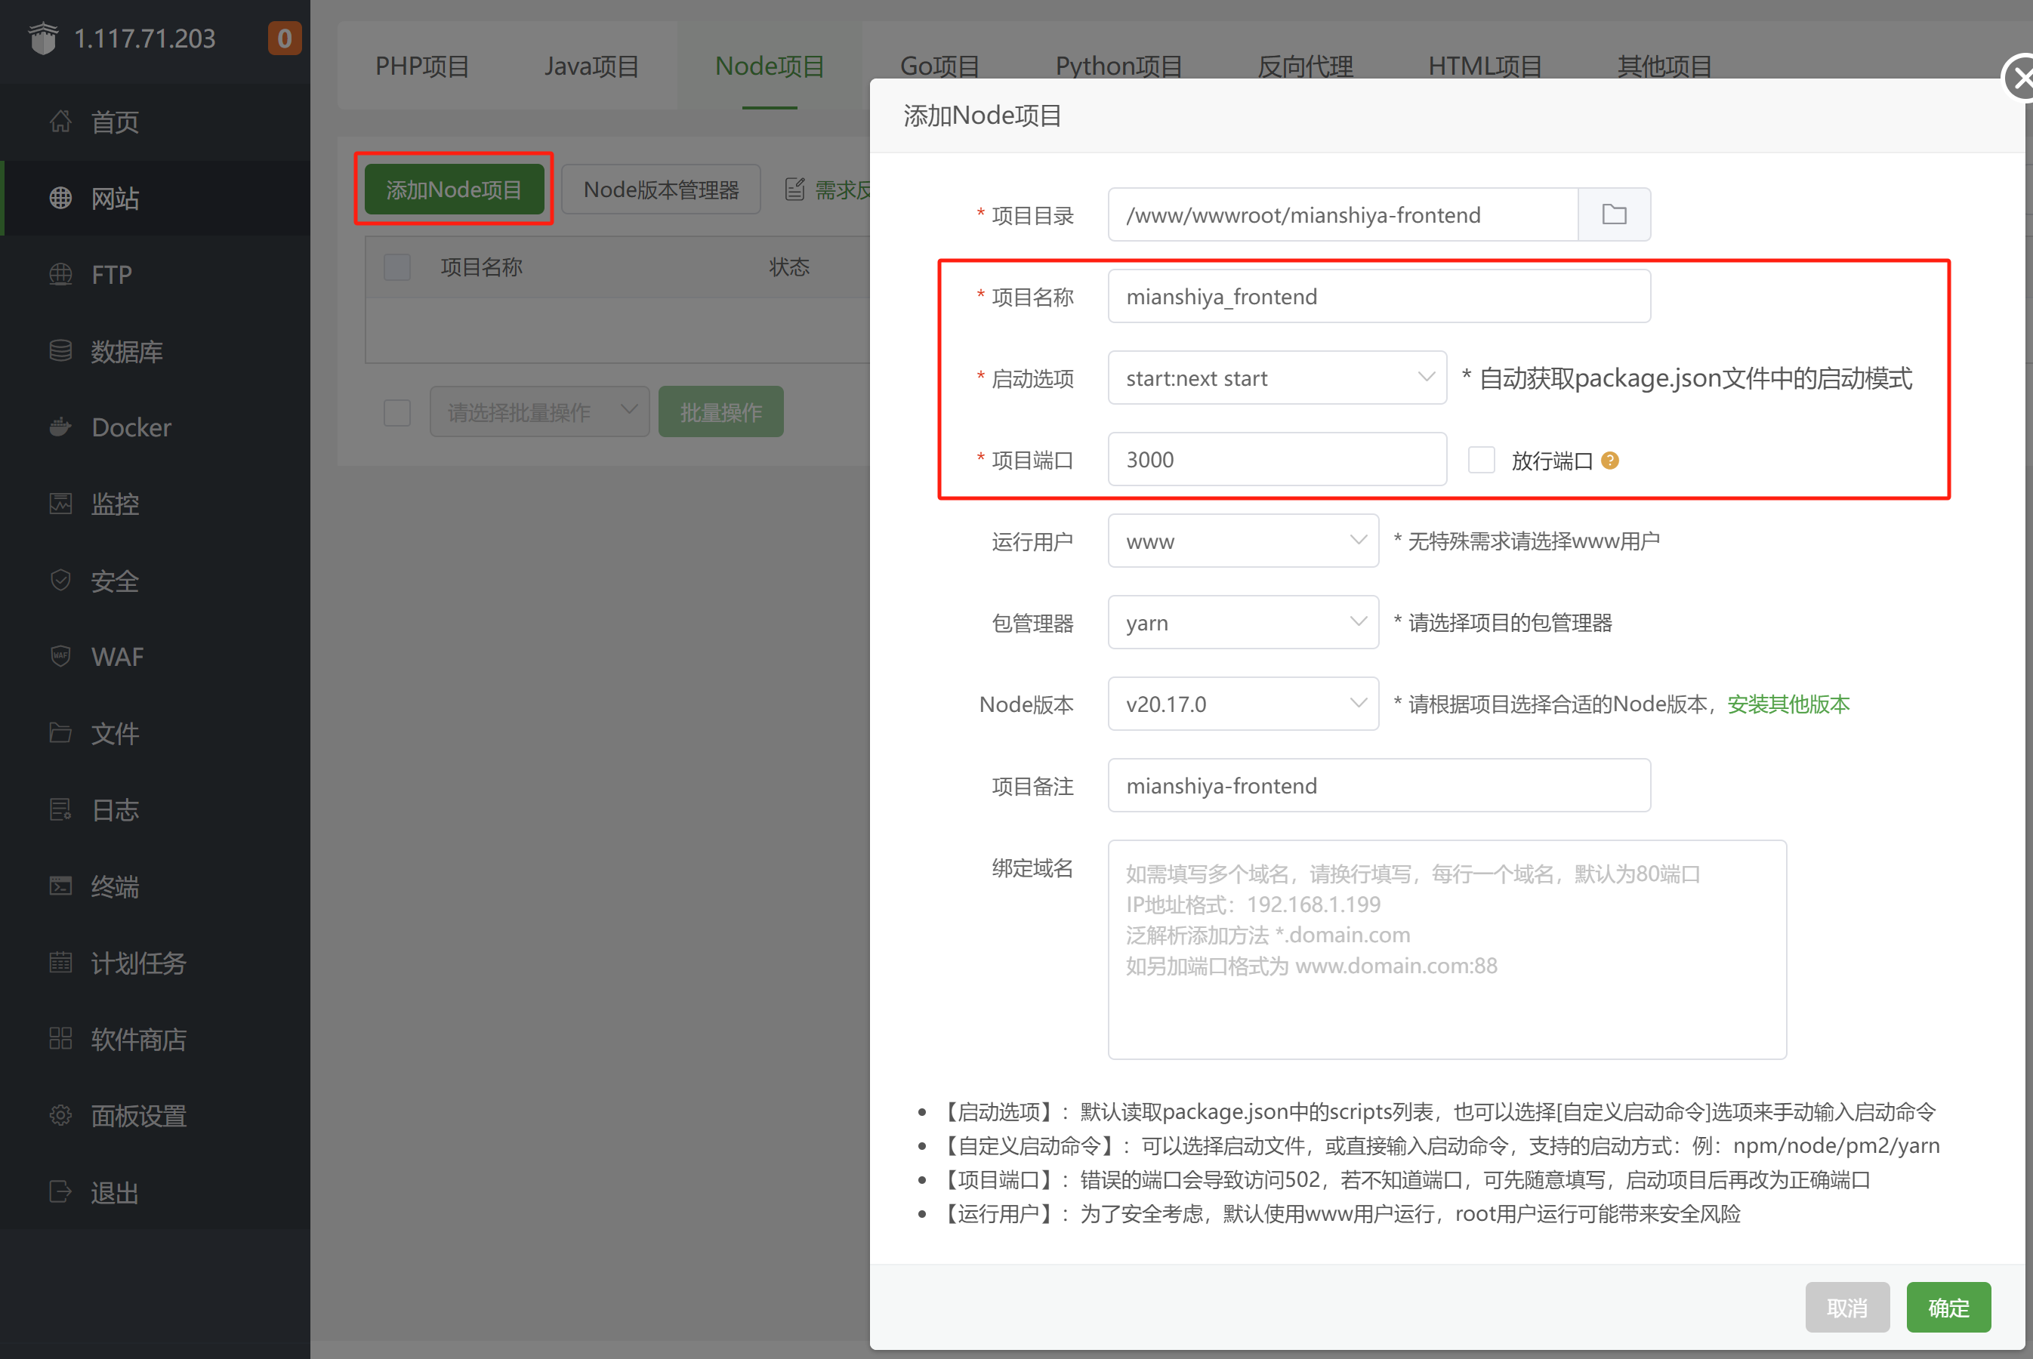Open the WAF shield menu item
This screenshot has width=2033, height=1359.
click(117, 657)
